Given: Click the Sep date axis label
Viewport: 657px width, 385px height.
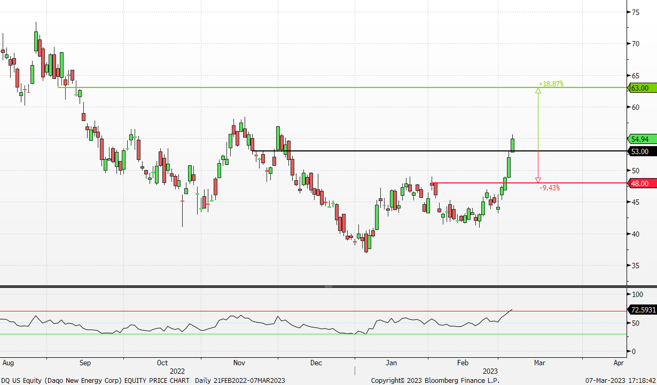Looking at the screenshot, I should click(x=85, y=363).
